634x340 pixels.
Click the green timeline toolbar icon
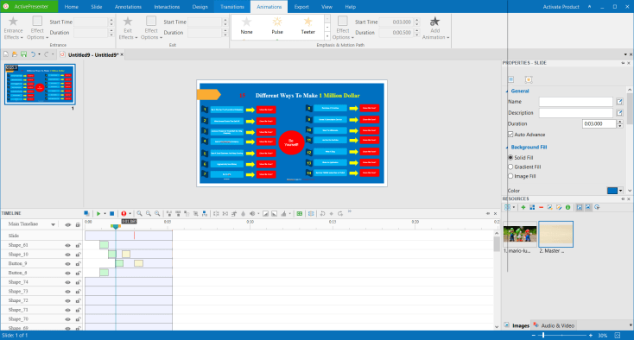[300, 214]
